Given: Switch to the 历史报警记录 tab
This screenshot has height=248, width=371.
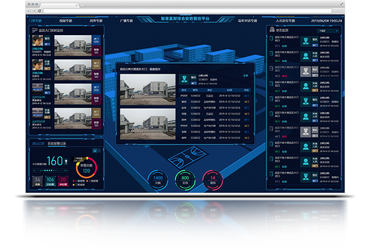Looking at the screenshot, I should coord(56,143).
